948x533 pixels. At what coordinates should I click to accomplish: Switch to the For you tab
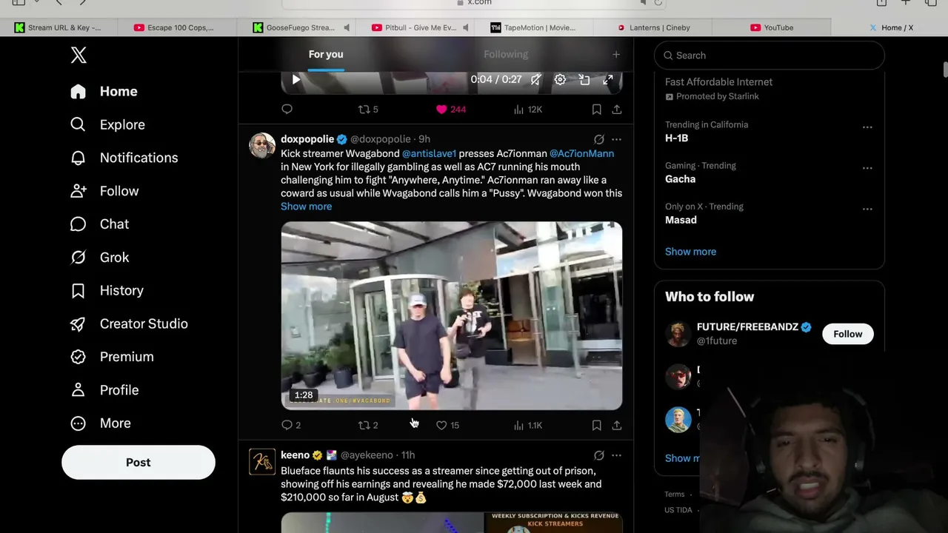[x=326, y=55]
